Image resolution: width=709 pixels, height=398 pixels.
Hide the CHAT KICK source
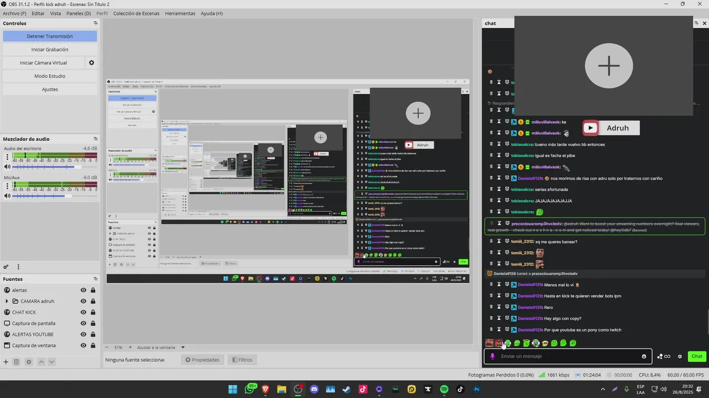[x=83, y=312]
